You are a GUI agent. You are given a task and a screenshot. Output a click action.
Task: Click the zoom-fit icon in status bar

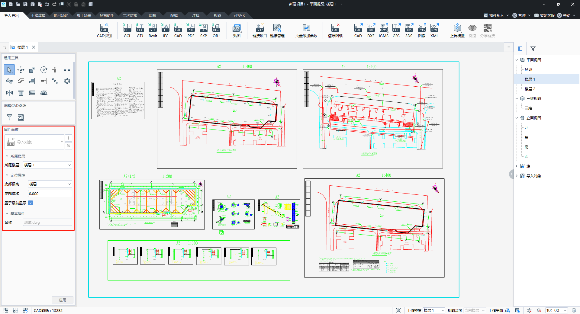398,310
